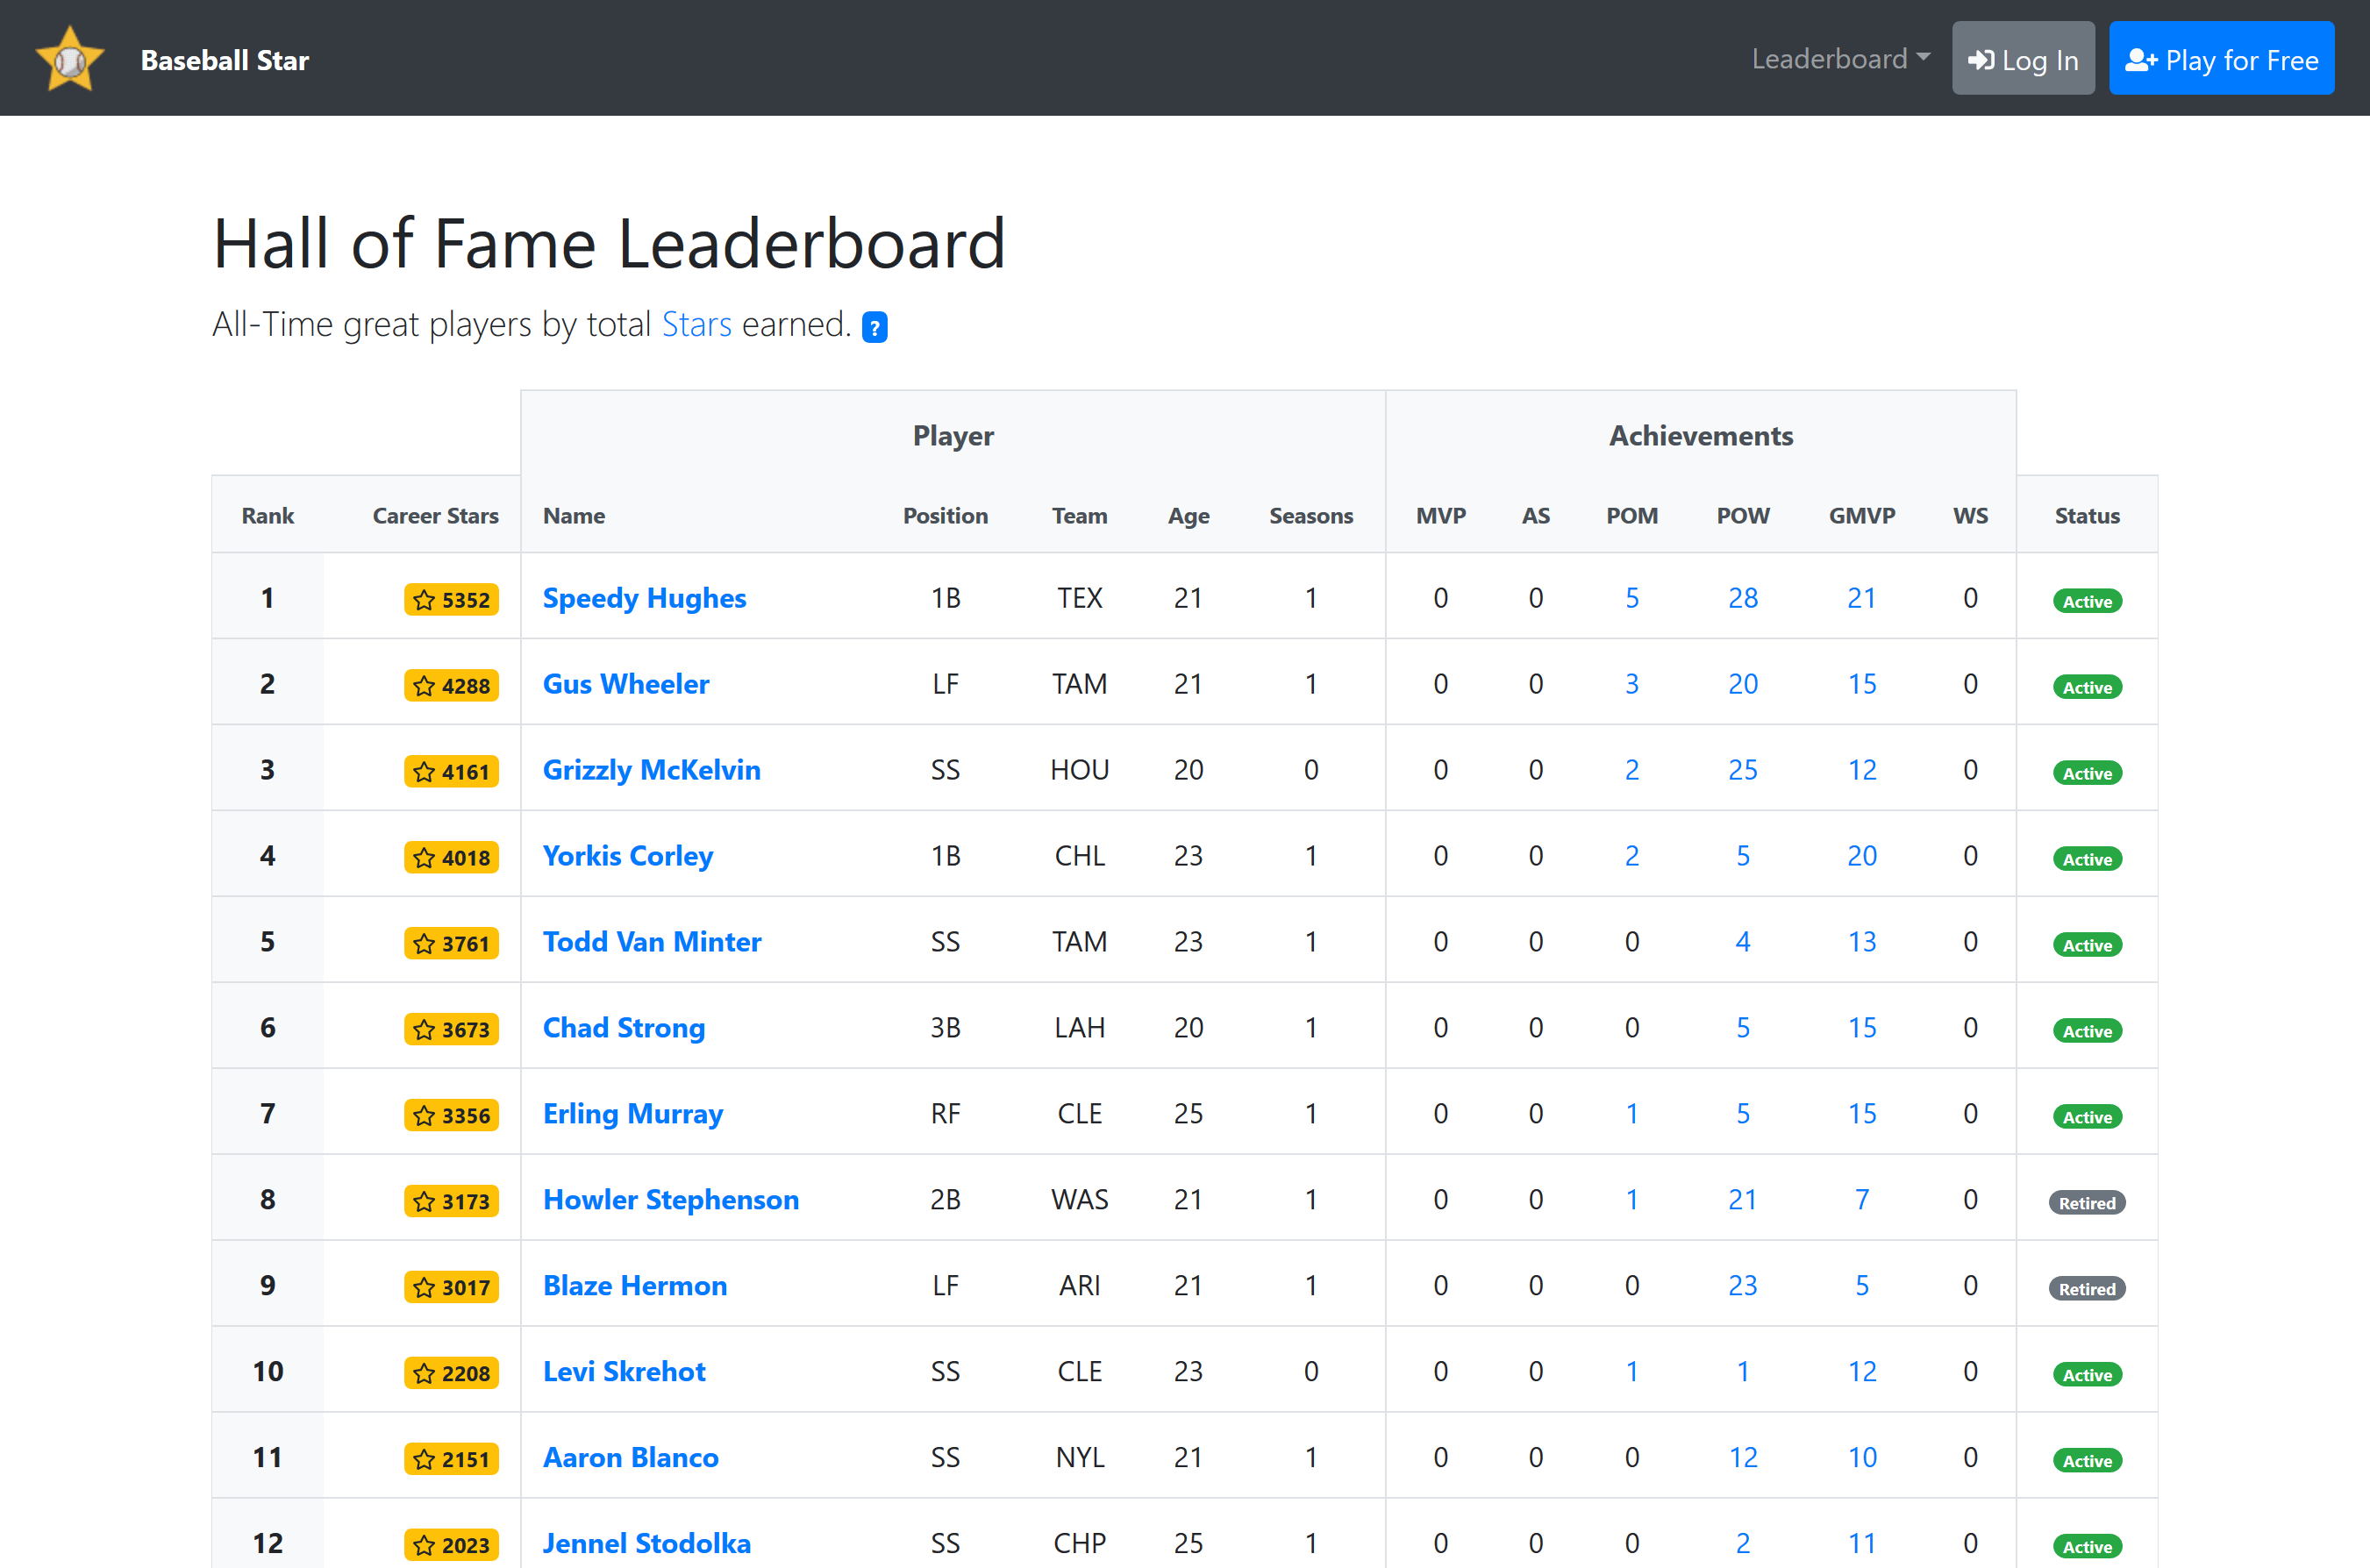
Task: Click the Baseball Star logo icon
Action: (70, 60)
